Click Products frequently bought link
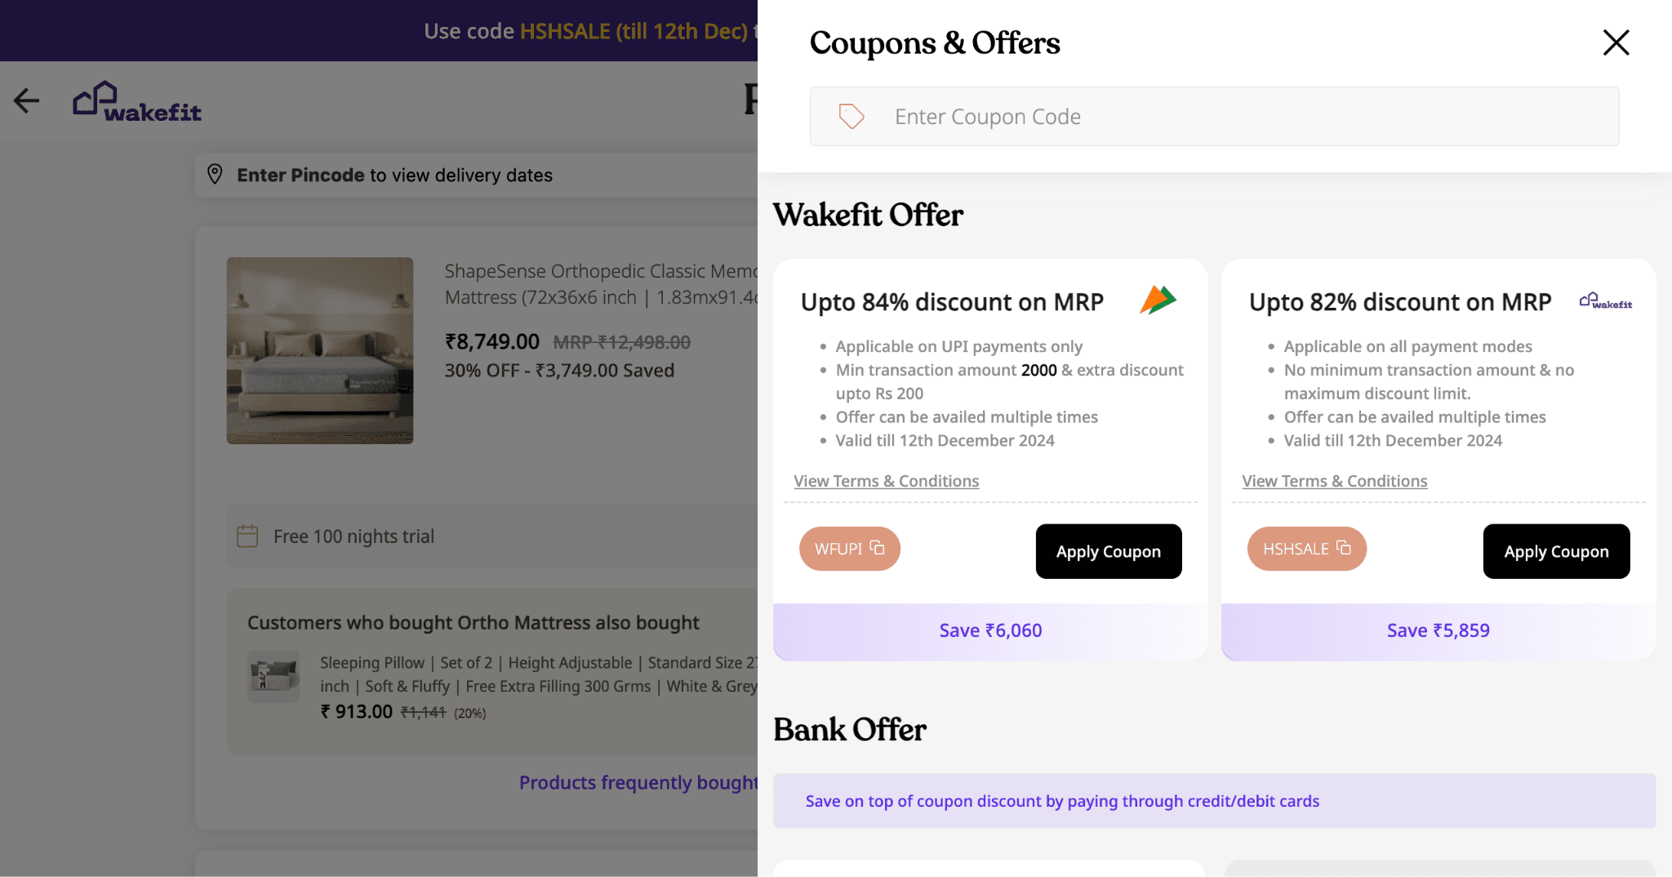Image resolution: width=1672 pixels, height=877 pixels. click(x=638, y=782)
